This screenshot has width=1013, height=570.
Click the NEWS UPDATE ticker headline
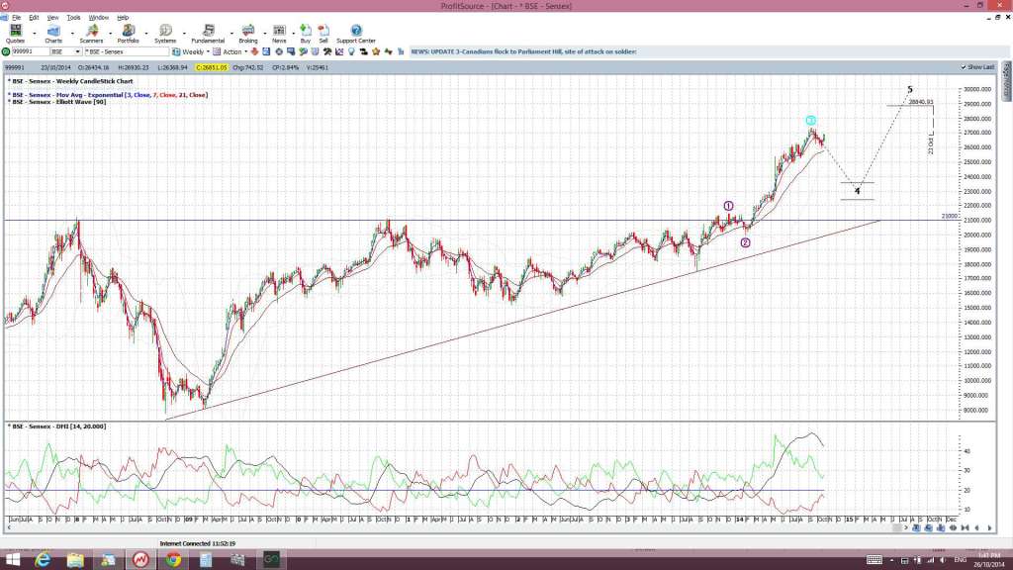(x=524, y=51)
